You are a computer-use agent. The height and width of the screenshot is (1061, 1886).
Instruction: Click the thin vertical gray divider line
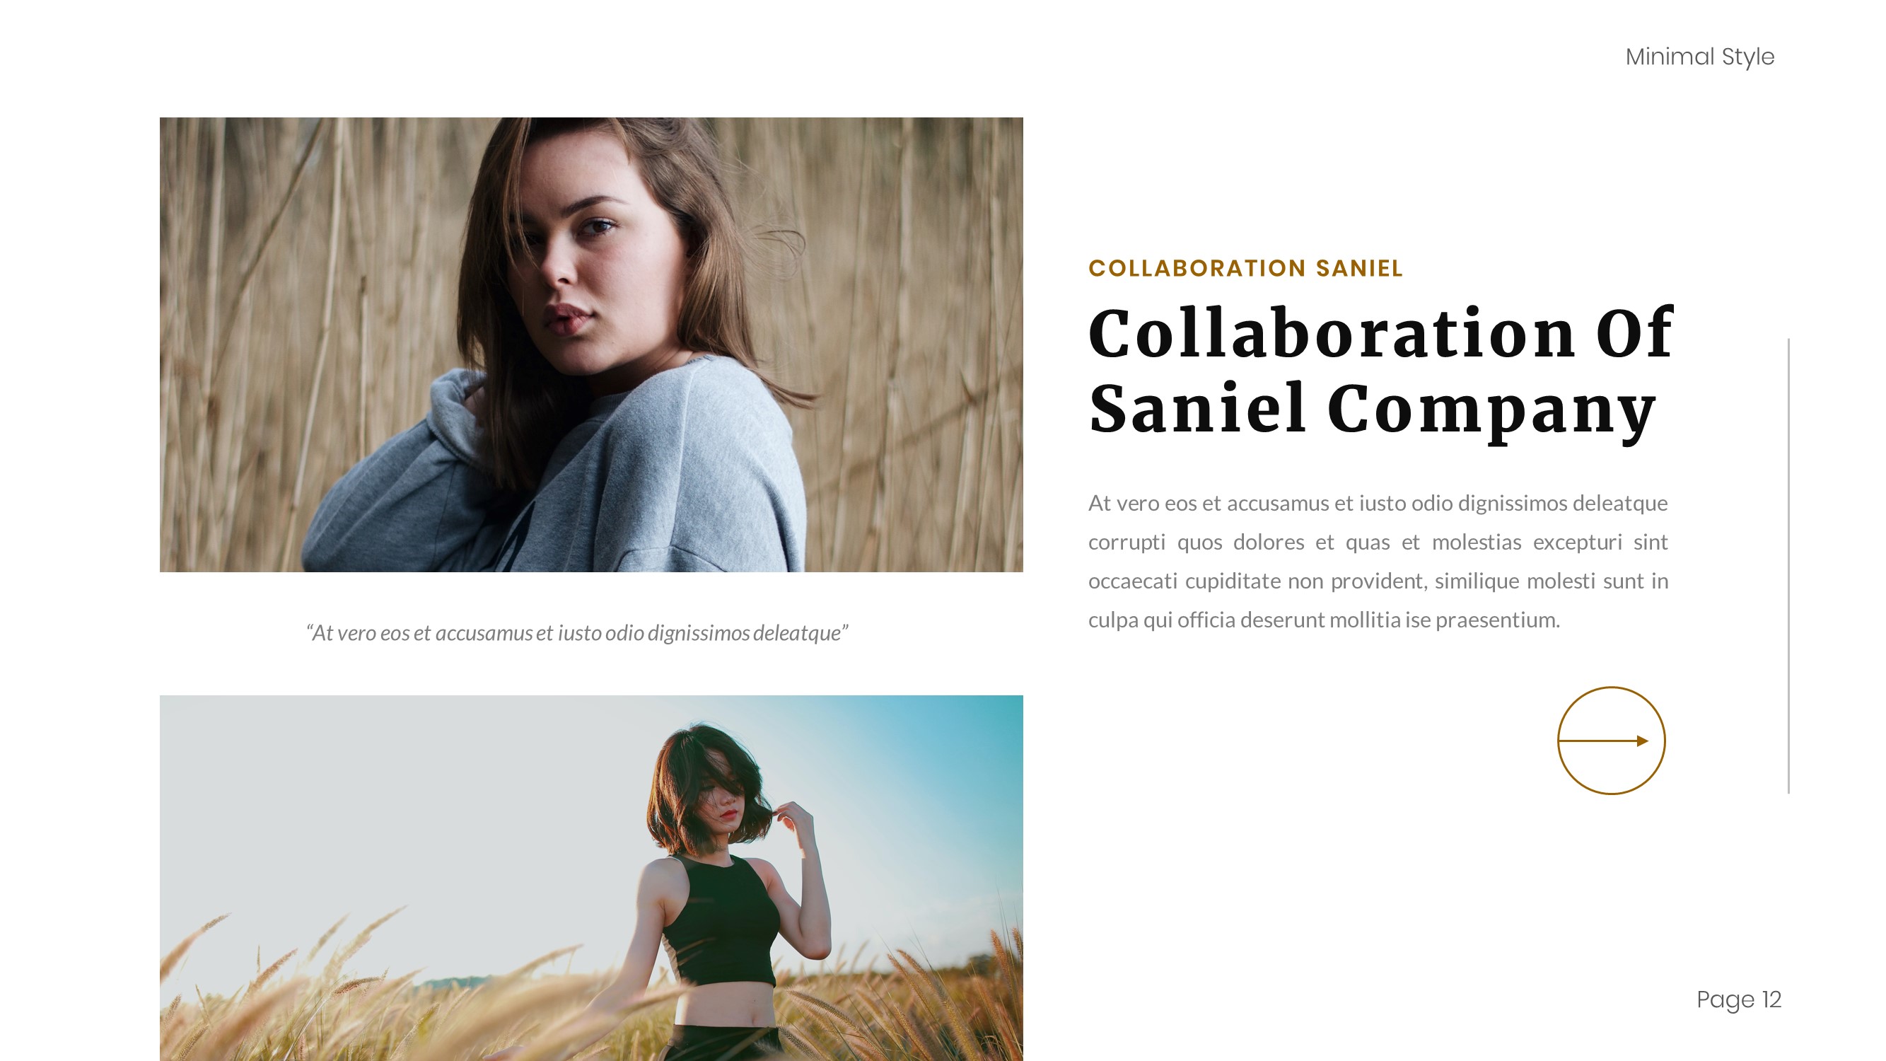1788,565
